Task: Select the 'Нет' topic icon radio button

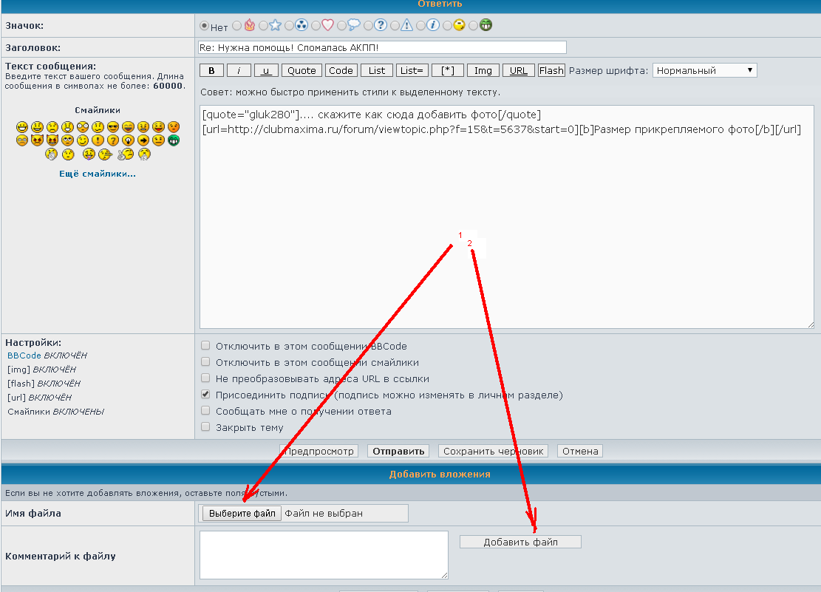Action: pyautogui.click(x=205, y=26)
